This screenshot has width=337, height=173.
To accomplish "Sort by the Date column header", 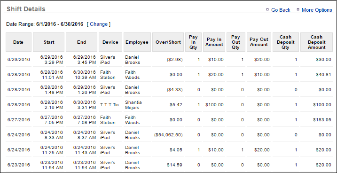I will click(18, 42).
